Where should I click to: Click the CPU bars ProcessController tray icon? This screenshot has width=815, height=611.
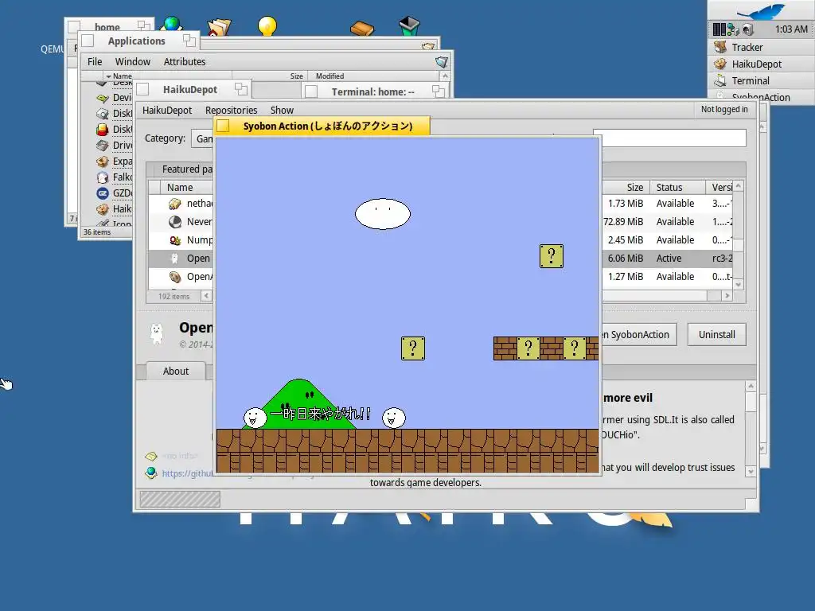point(719,29)
